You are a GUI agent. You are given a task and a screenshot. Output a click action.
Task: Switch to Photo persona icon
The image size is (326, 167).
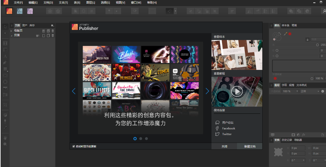point(30,11)
